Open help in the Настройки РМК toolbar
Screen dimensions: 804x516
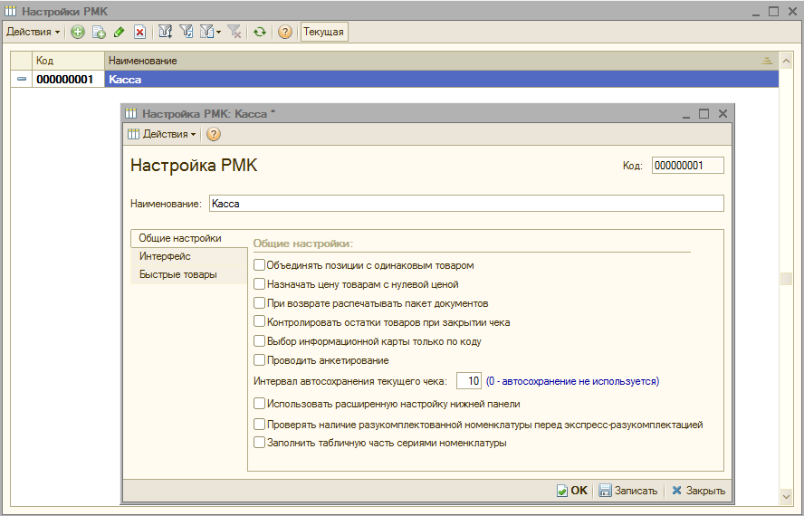click(x=285, y=32)
